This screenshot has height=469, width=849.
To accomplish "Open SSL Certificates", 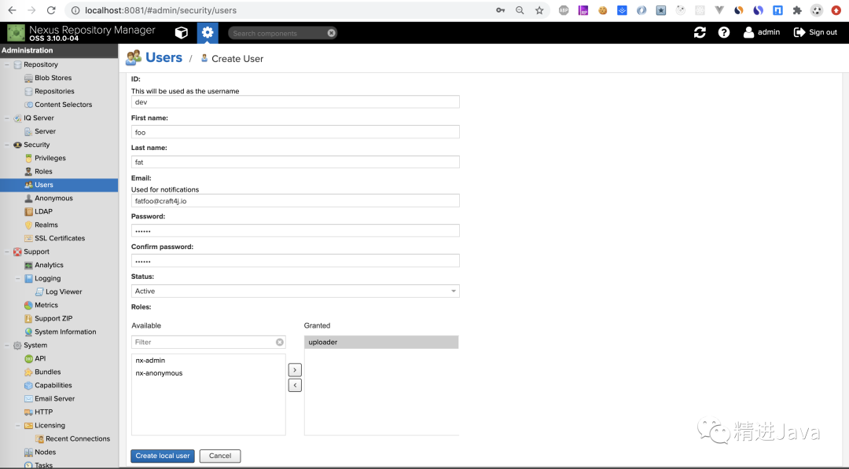I will click(60, 238).
